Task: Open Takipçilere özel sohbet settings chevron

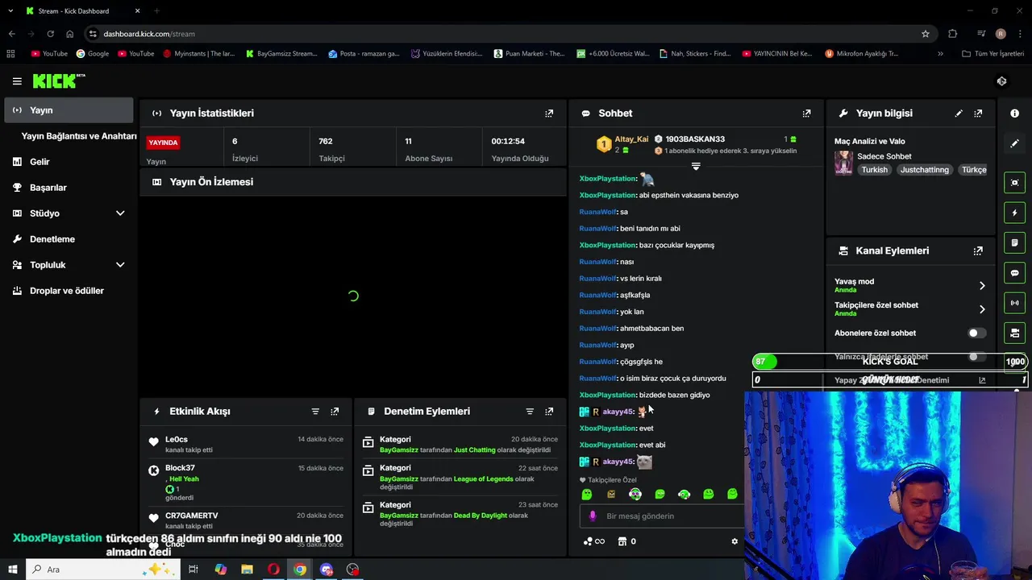Action: click(x=981, y=309)
